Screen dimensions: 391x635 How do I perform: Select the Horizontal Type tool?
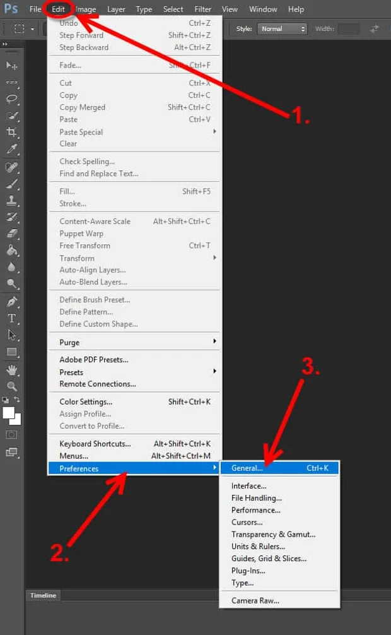(x=11, y=318)
